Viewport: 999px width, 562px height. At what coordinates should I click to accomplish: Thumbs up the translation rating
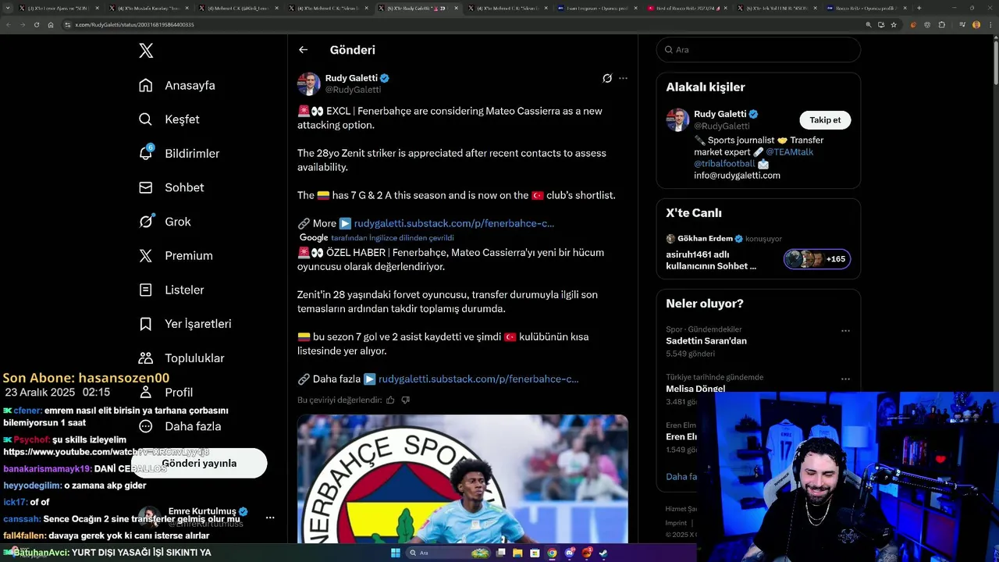pyautogui.click(x=390, y=400)
